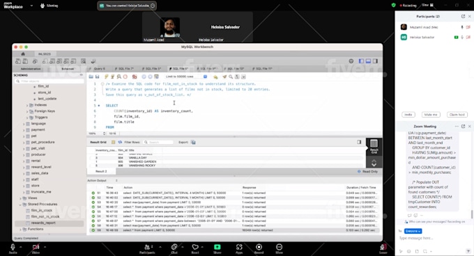The width and height of the screenshot is (474, 256).
Task: Expand the payment table node
Action: [x=24, y=130]
